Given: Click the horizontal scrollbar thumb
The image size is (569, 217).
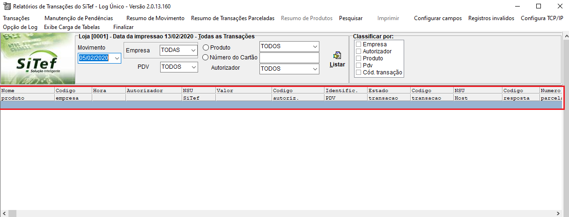Looking at the screenshot, I should [13, 213].
